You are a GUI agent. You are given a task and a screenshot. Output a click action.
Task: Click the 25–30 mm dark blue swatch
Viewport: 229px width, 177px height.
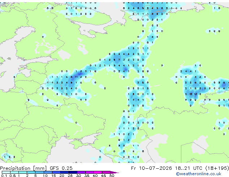click(73, 172)
